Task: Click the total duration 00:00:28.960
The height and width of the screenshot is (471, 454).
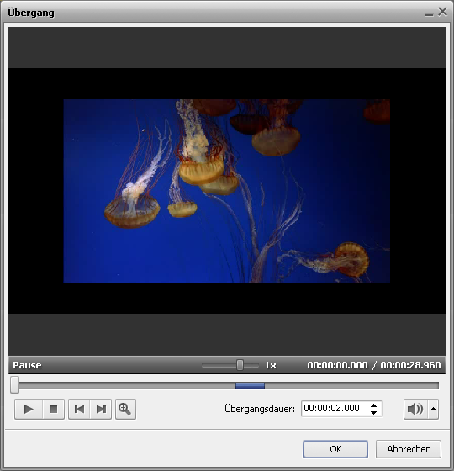Action: pos(410,365)
